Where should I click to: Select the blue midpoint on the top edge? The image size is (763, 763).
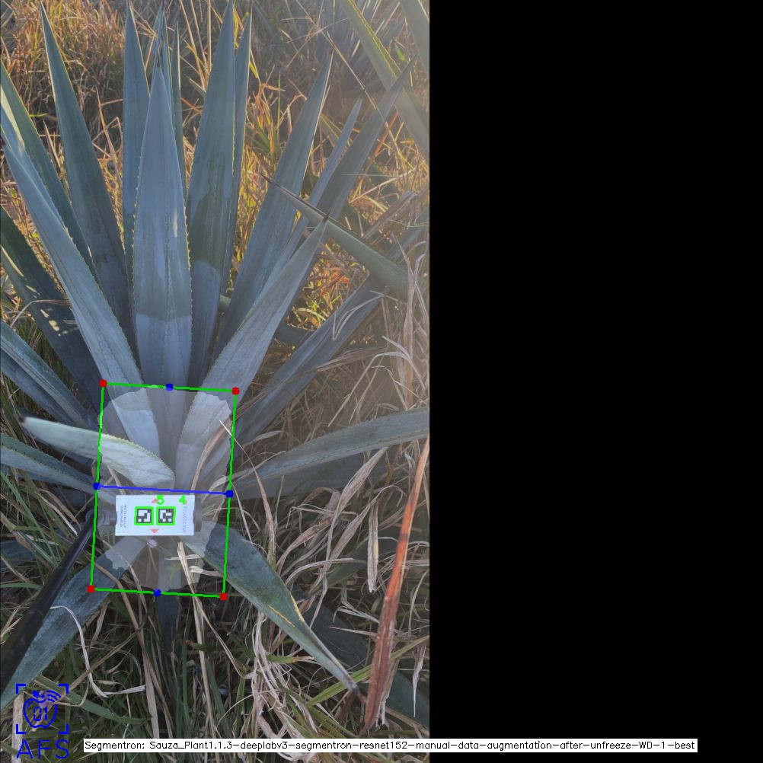(169, 387)
